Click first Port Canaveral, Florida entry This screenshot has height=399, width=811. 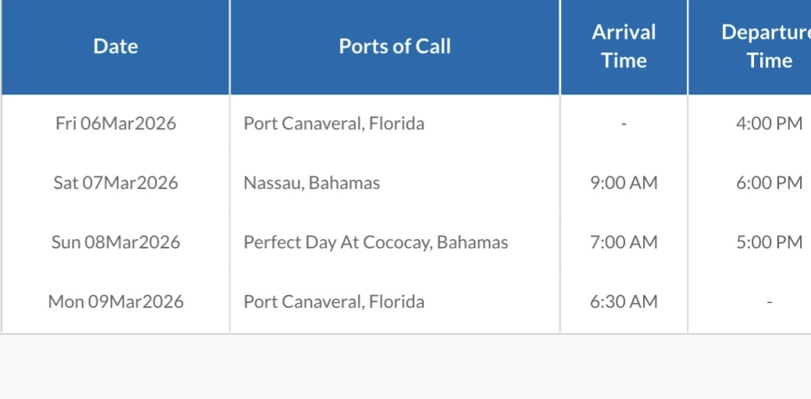334,123
